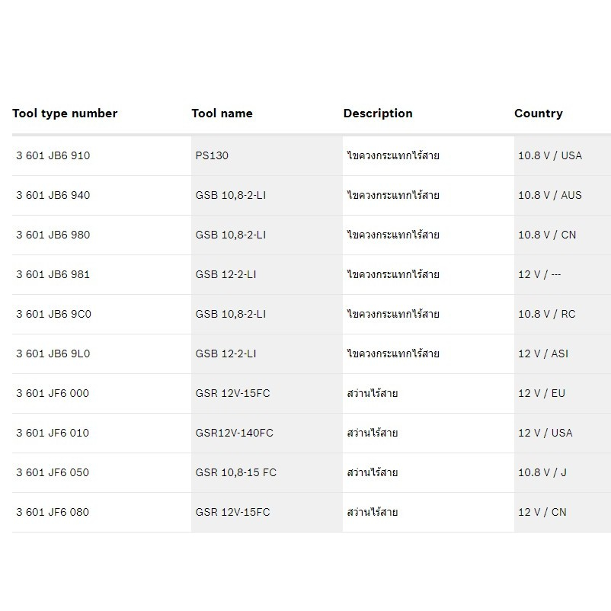Select type number 3 601 JF6 080
This screenshot has height=611, width=611.
(53, 512)
